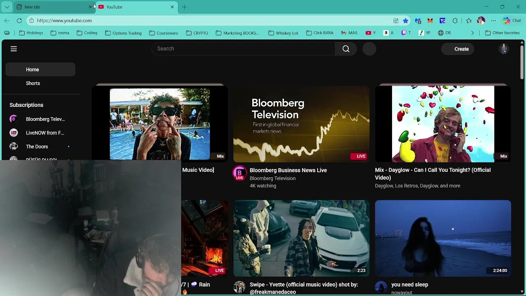Open the Holdings favorites folder
Viewport: 526px width, 296px height.
tap(31, 33)
